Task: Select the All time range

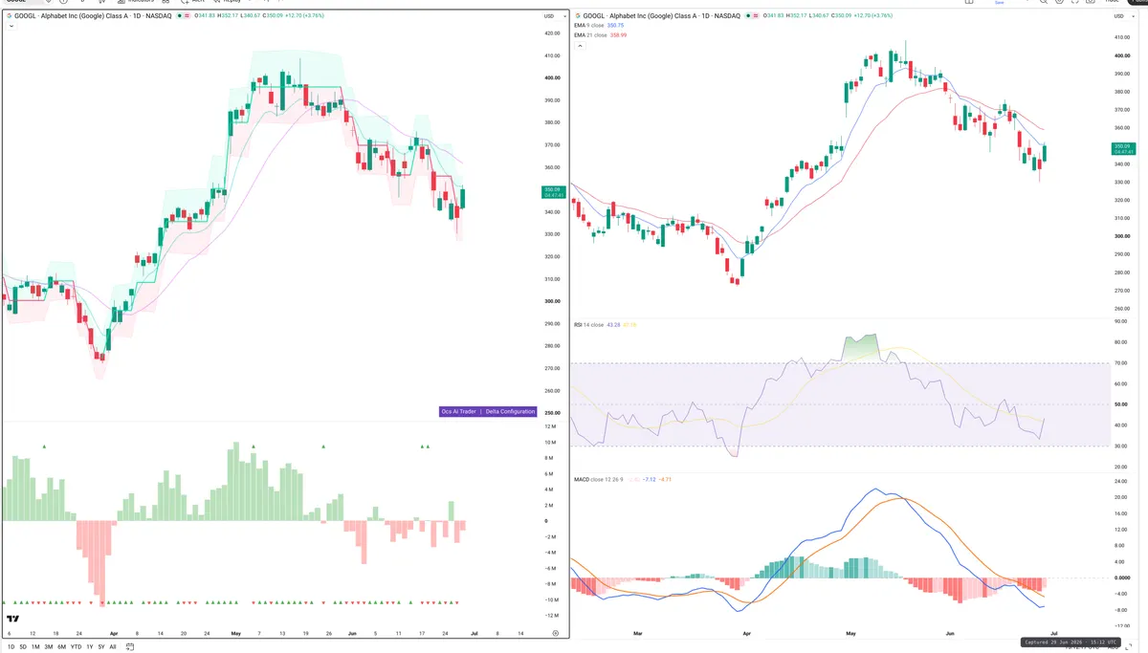Action: (x=113, y=647)
